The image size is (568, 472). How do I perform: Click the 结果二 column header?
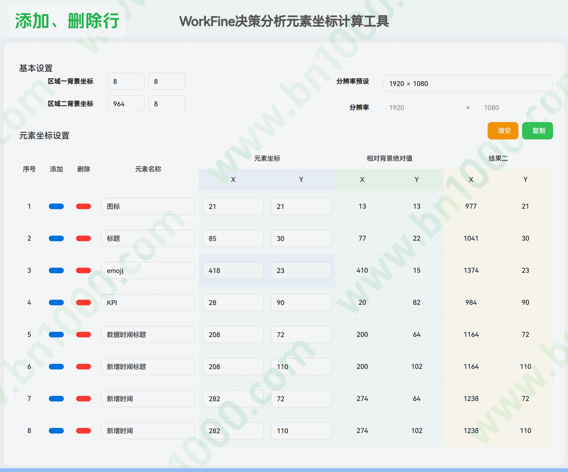tap(498, 158)
